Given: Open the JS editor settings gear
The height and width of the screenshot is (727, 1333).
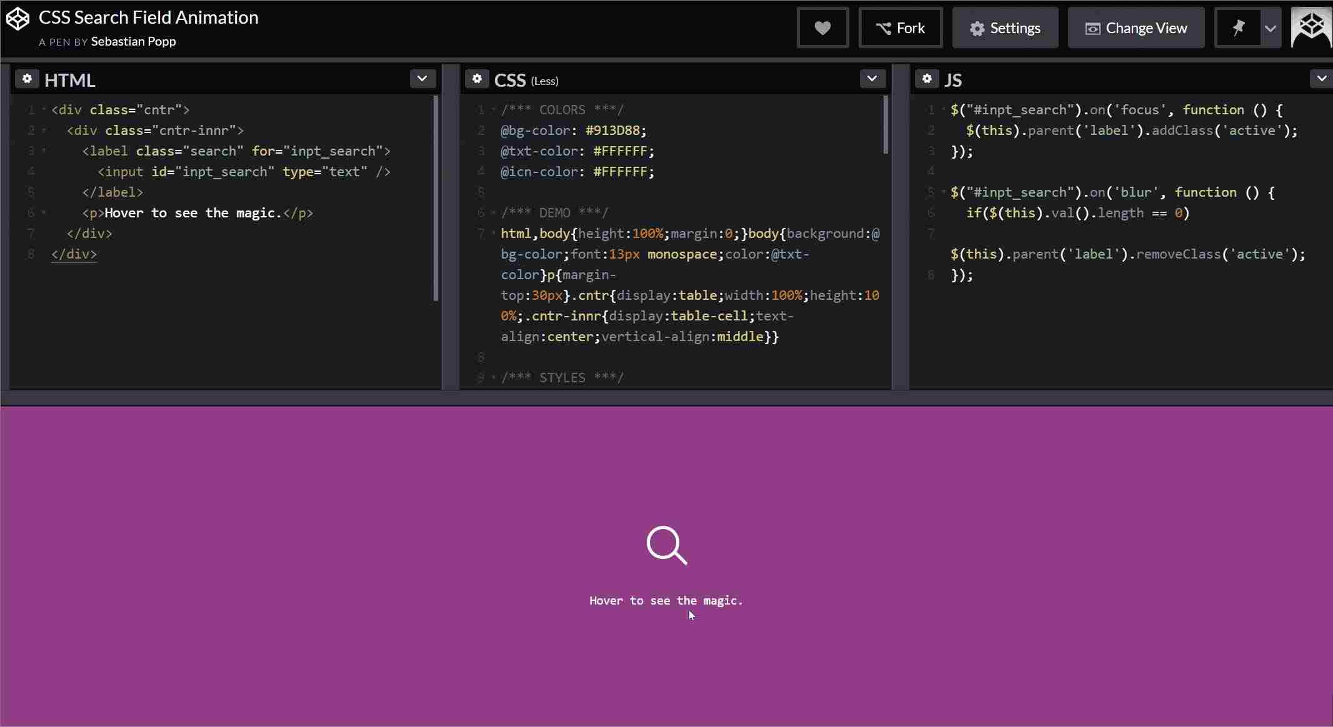Looking at the screenshot, I should pyautogui.click(x=927, y=79).
